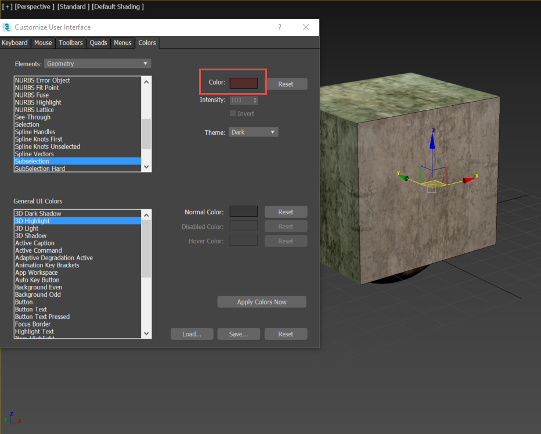Enable the Invert checkbox
Image resolution: width=541 pixels, height=434 pixels.
coord(233,113)
